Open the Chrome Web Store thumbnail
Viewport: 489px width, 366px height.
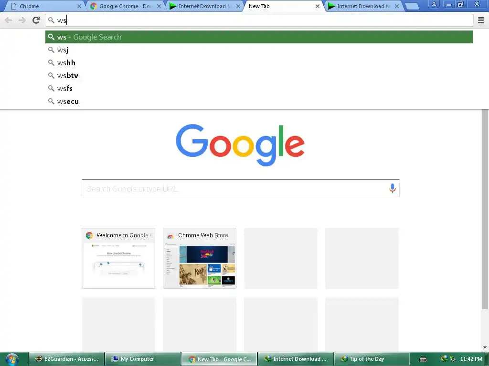tap(200, 258)
